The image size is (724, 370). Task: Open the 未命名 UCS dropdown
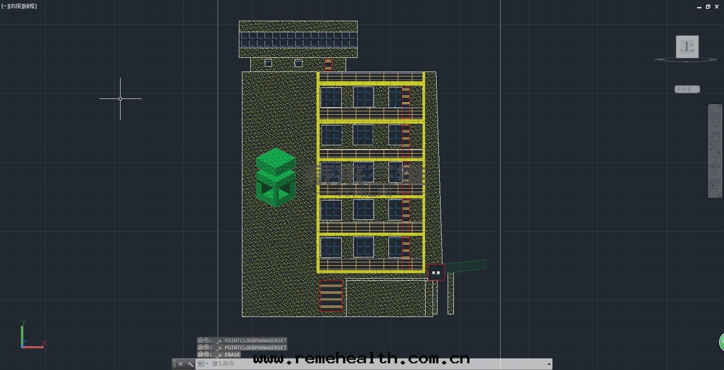click(687, 89)
